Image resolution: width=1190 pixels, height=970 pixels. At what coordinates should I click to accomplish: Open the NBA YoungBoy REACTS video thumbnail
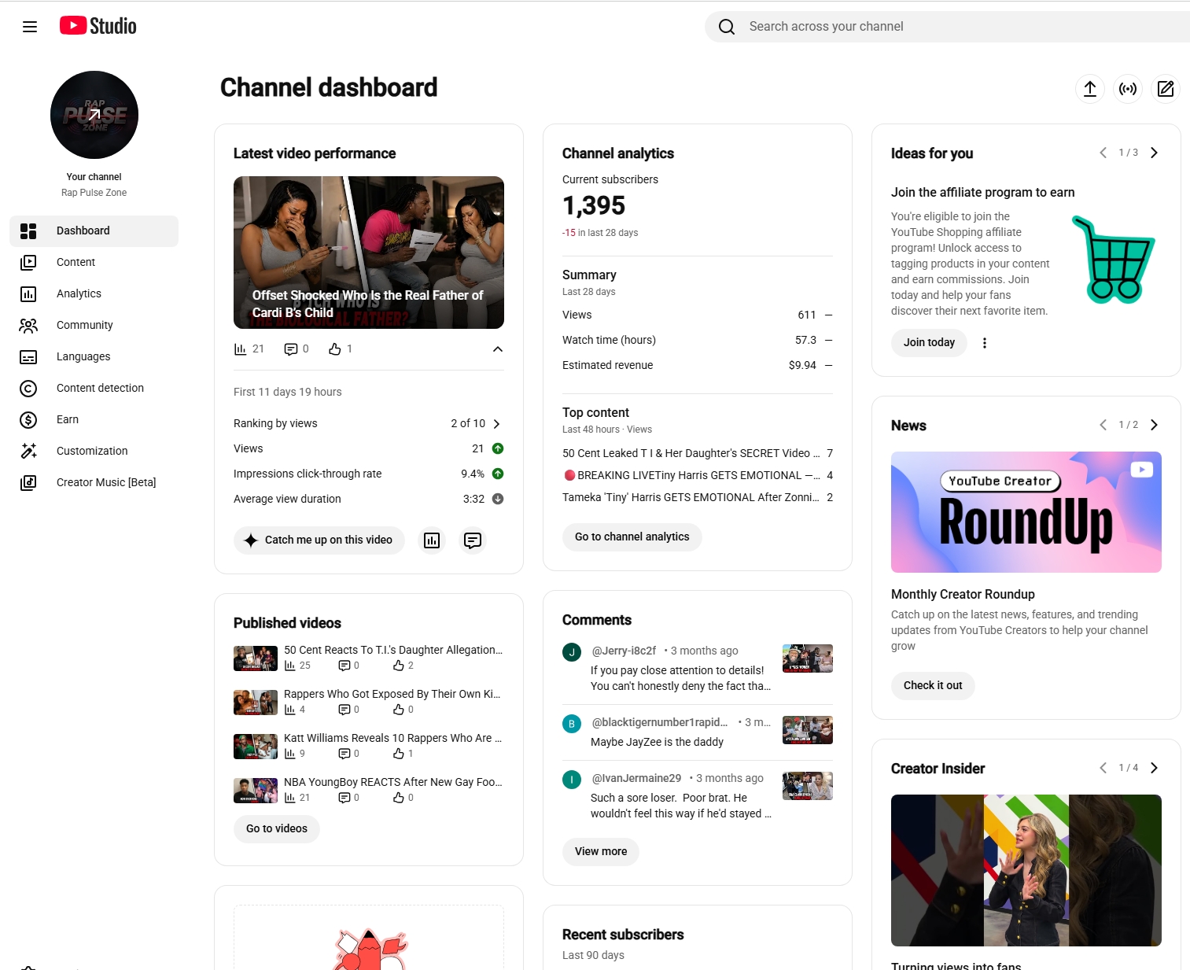pyautogui.click(x=256, y=791)
